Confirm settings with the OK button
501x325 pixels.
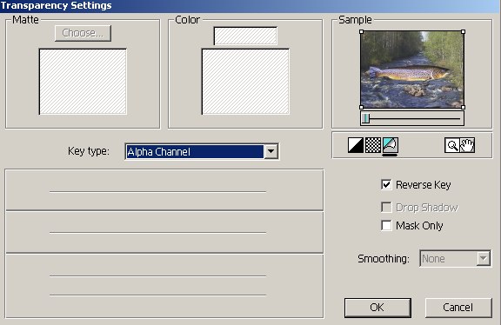[x=377, y=308]
